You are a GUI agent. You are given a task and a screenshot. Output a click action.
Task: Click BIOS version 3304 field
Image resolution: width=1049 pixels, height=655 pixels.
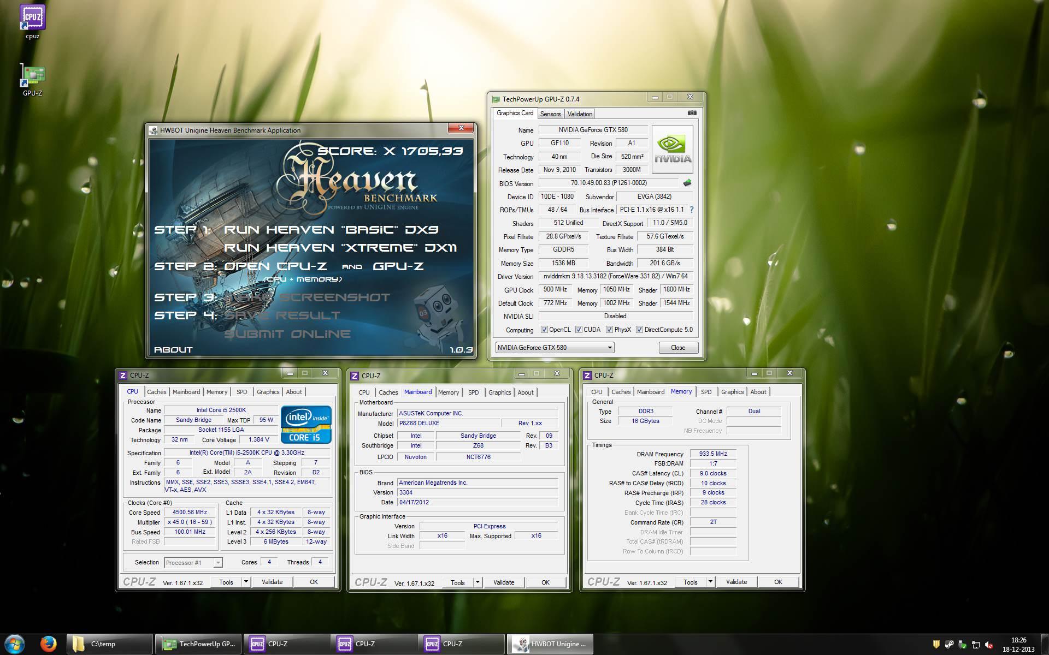pos(478,492)
